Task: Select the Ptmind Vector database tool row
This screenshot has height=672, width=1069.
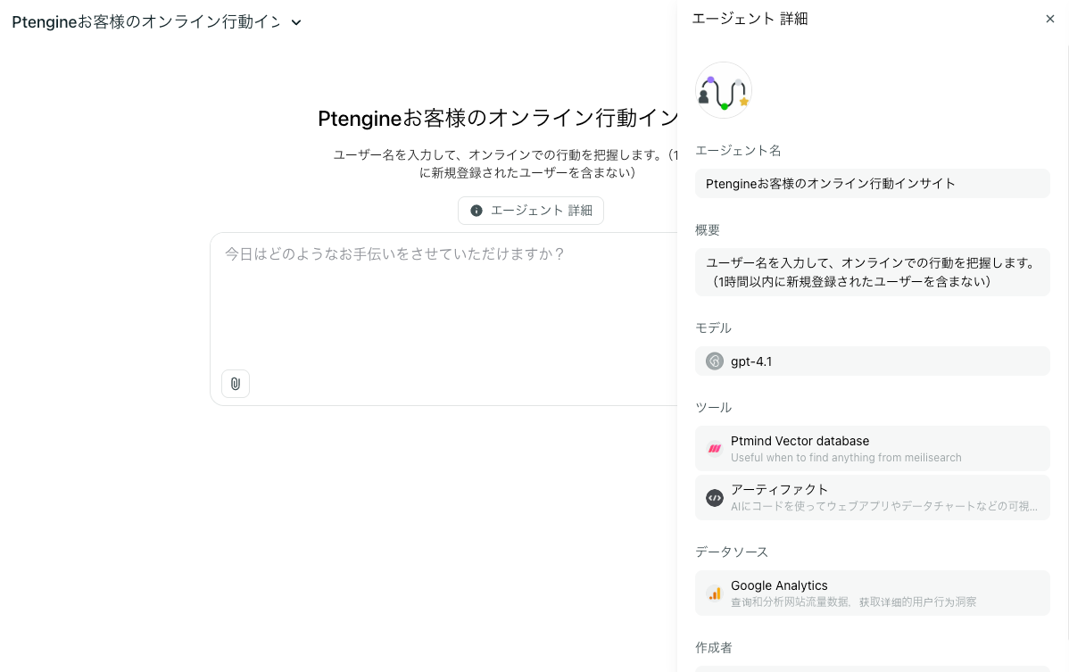Action: [x=872, y=448]
